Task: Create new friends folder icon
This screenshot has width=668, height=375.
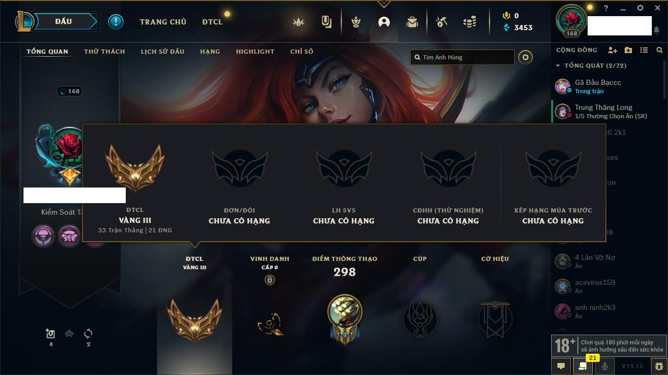Action: coord(628,50)
